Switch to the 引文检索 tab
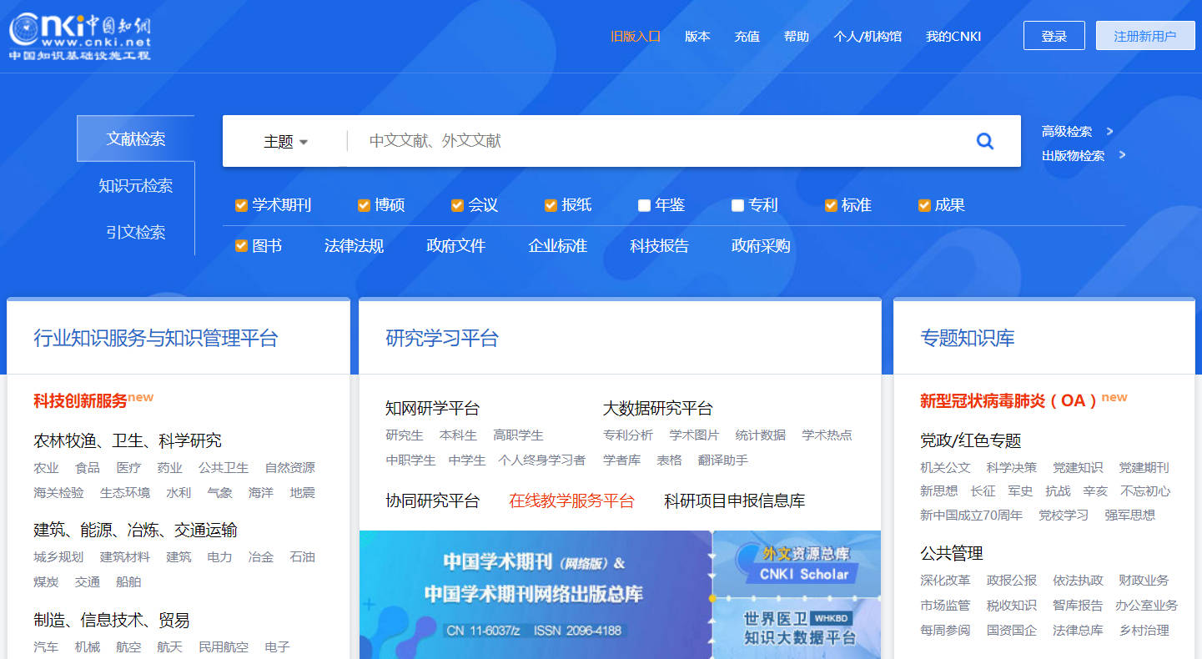 136,232
